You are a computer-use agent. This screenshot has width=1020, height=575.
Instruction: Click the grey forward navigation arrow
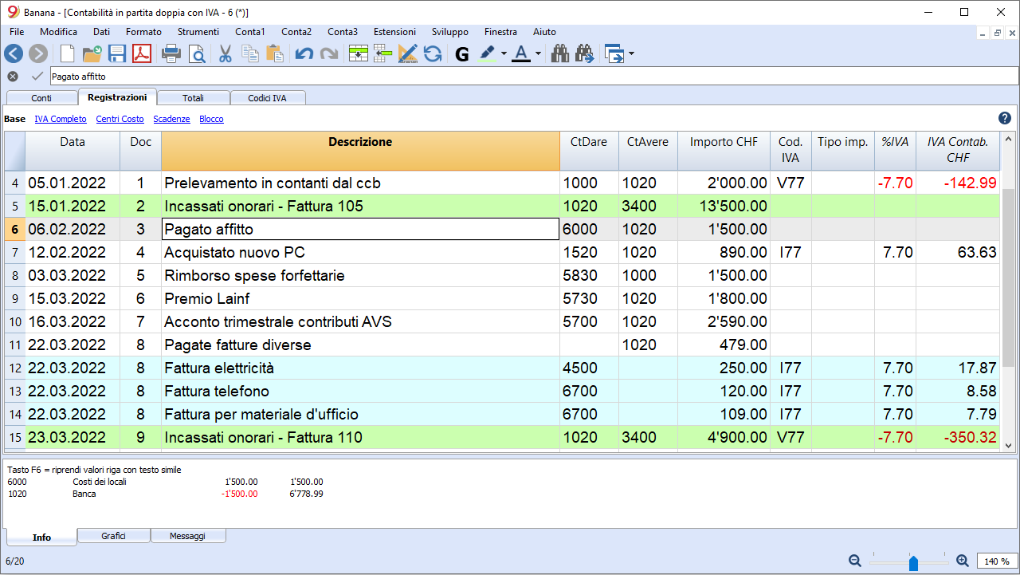pos(38,53)
